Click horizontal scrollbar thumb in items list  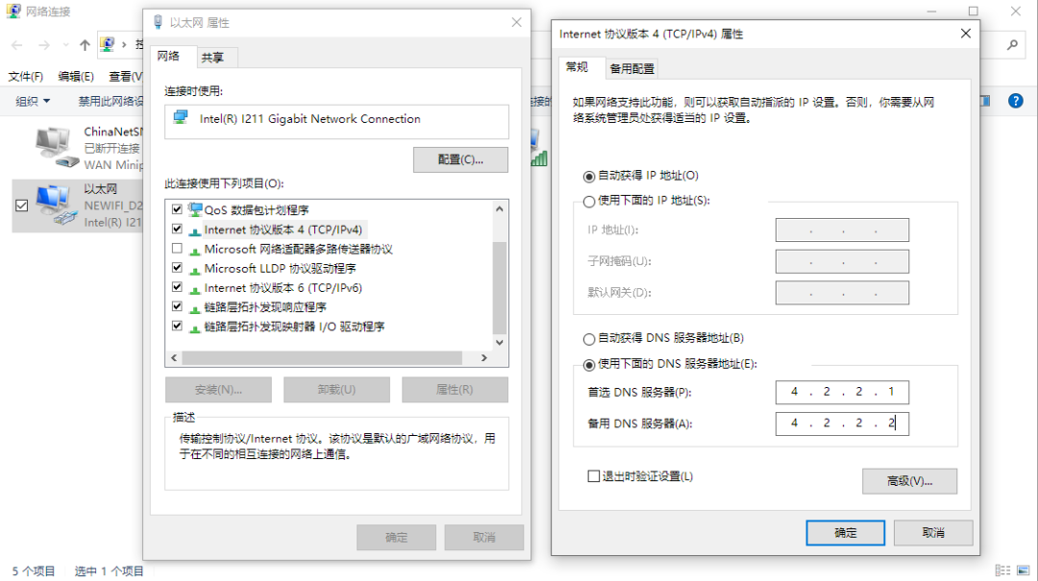322,357
